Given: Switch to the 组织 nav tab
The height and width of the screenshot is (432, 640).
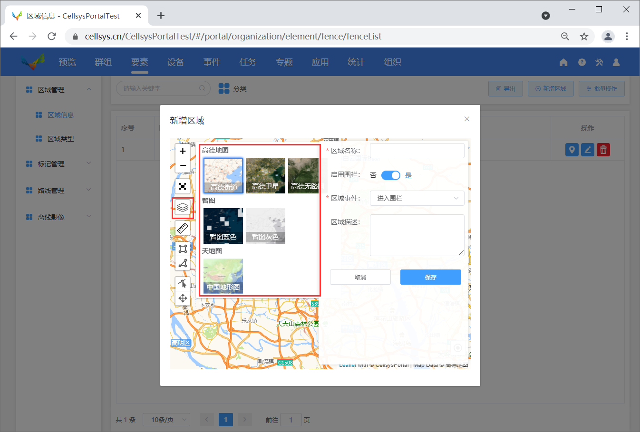Looking at the screenshot, I should [393, 62].
